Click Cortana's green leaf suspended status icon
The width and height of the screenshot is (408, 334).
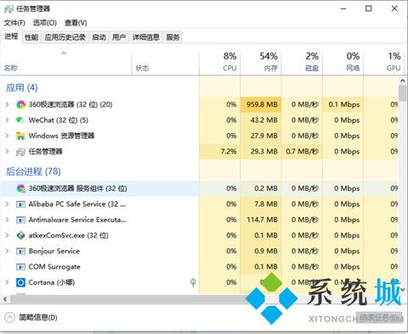point(193,282)
